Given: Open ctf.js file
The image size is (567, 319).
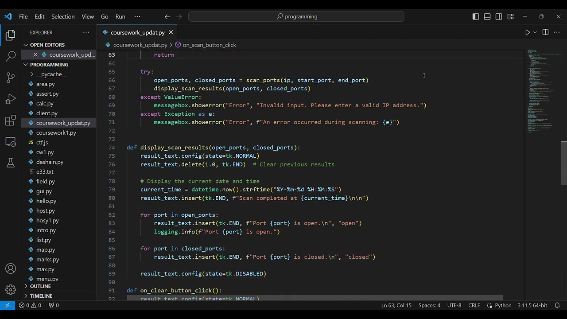Looking at the screenshot, I should click(59, 142).
